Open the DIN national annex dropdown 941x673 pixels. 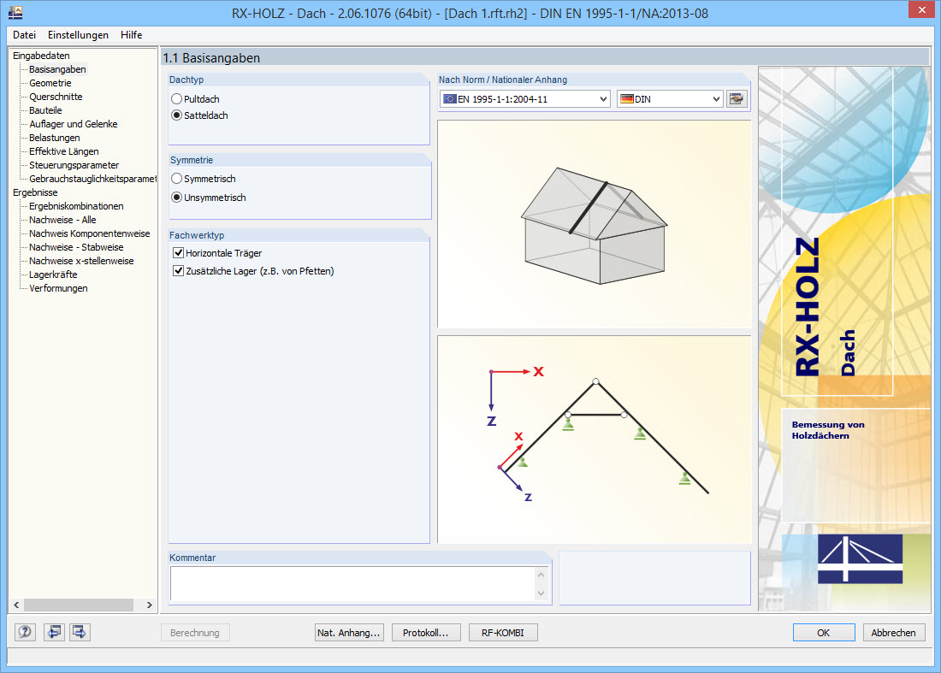point(670,99)
